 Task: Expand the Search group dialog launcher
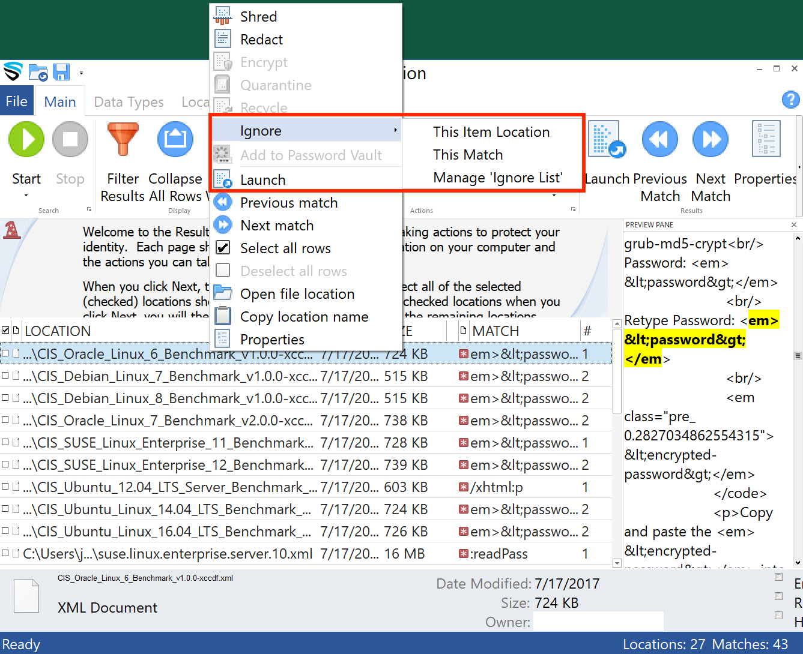click(x=89, y=209)
